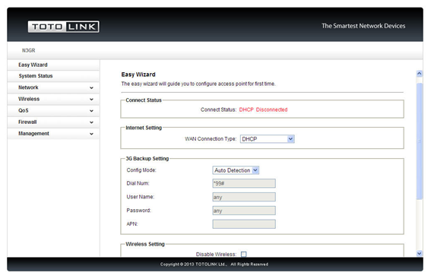The height and width of the screenshot is (279, 431).
Task: Expand the QoS menu chevron
Action: point(91,111)
